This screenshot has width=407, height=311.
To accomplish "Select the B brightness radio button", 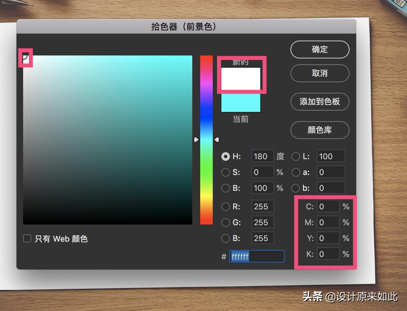I will tap(225, 188).
